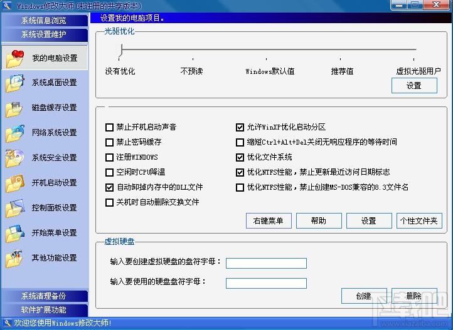Expand 系统清理备份 section
The height and width of the screenshot is (330, 453).
[44, 296]
